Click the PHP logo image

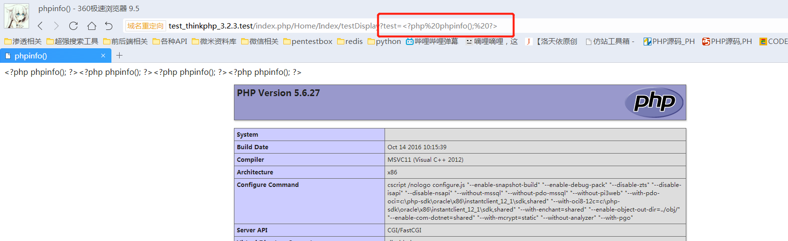coord(654,102)
